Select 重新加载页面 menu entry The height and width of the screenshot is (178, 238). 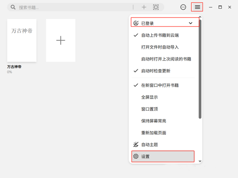(x=163, y=133)
